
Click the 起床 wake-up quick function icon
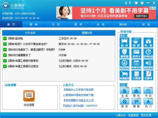(x=124, y=42)
